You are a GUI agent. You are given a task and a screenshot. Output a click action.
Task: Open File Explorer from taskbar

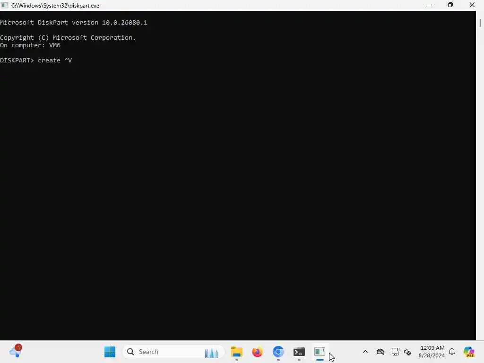[237, 352]
